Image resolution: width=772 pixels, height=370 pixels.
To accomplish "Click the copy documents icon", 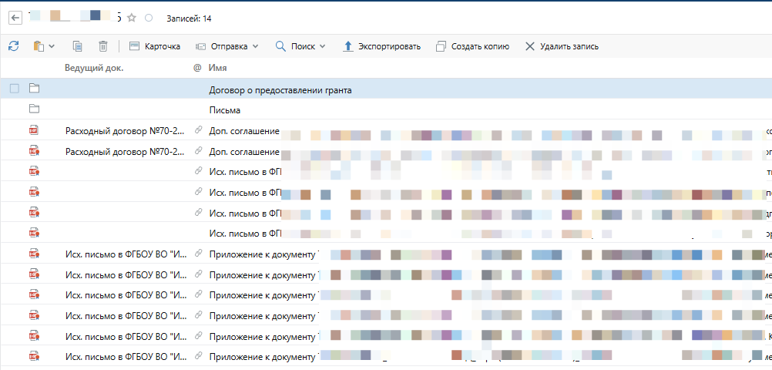I will coord(77,46).
